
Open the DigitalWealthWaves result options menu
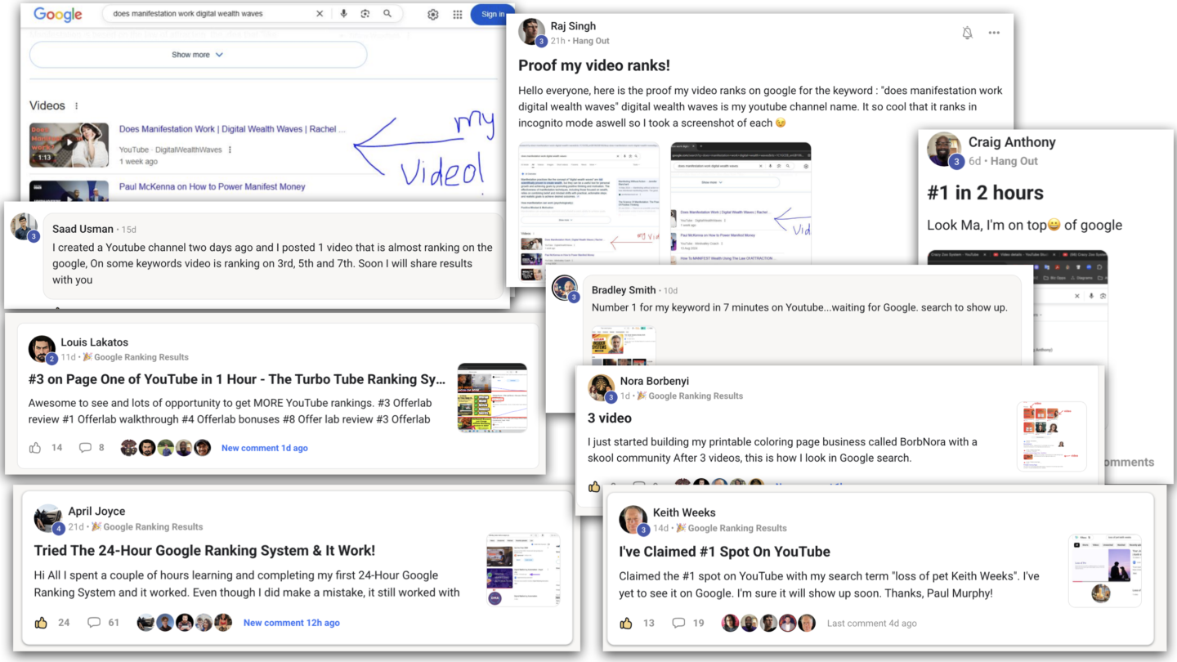click(x=230, y=150)
